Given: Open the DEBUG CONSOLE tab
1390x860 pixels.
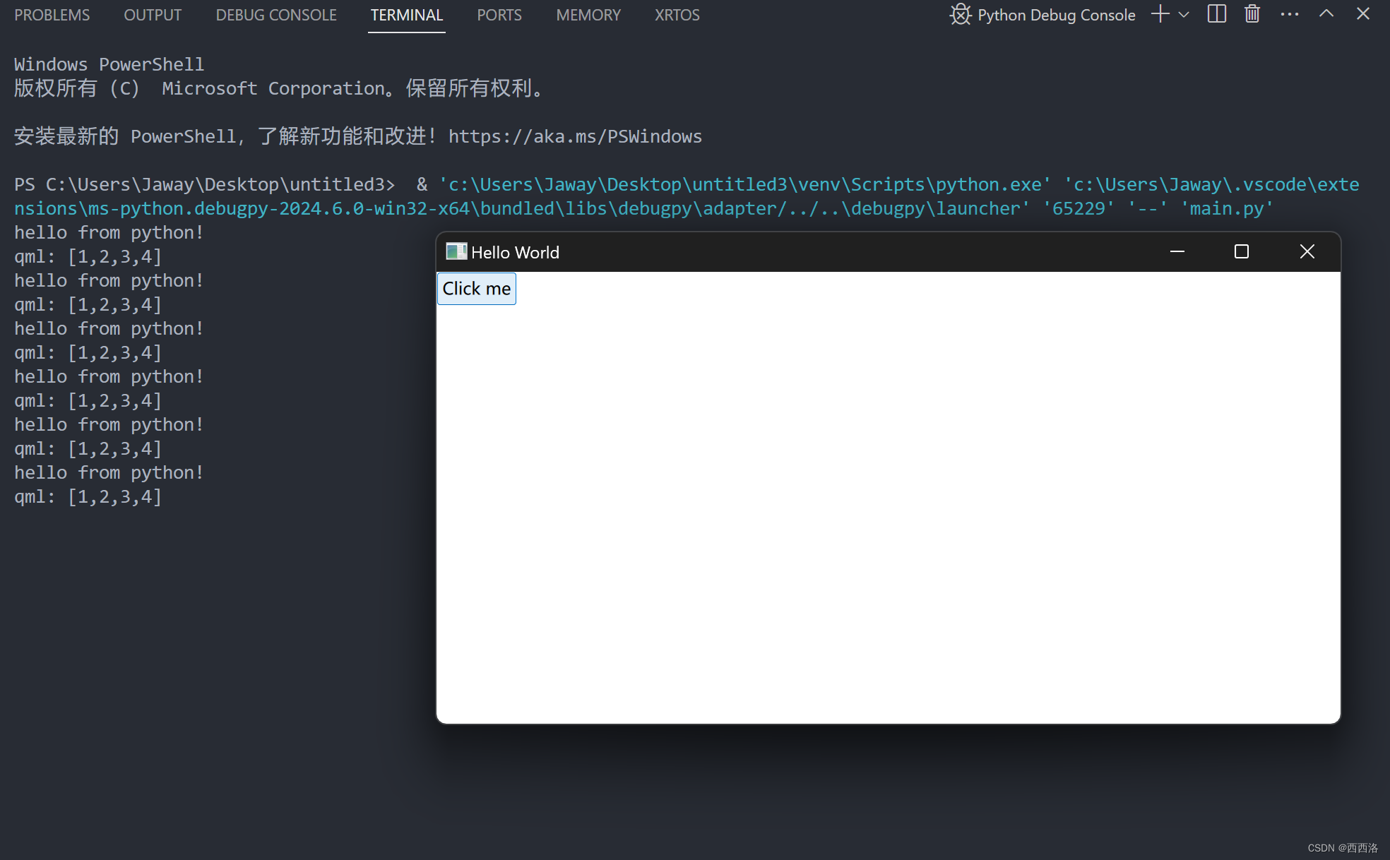Looking at the screenshot, I should pyautogui.click(x=276, y=15).
